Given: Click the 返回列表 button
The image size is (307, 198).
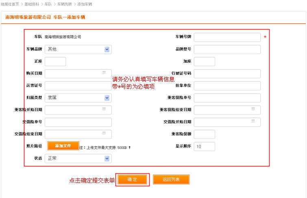Looking at the screenshot, I should point(171,179).
